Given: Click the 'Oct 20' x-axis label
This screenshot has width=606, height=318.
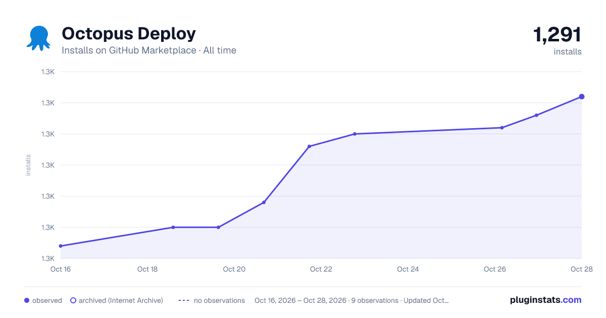Looking at the screenshot, I should coord(234,269).
